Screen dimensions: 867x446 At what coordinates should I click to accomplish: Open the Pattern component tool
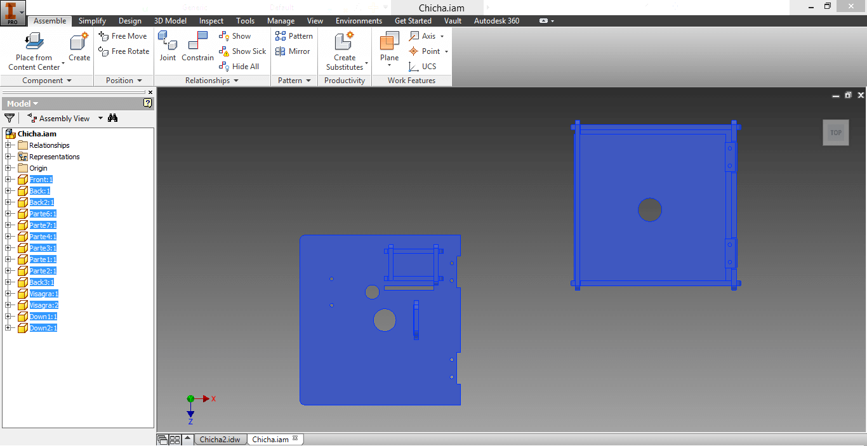pos(294,36)
